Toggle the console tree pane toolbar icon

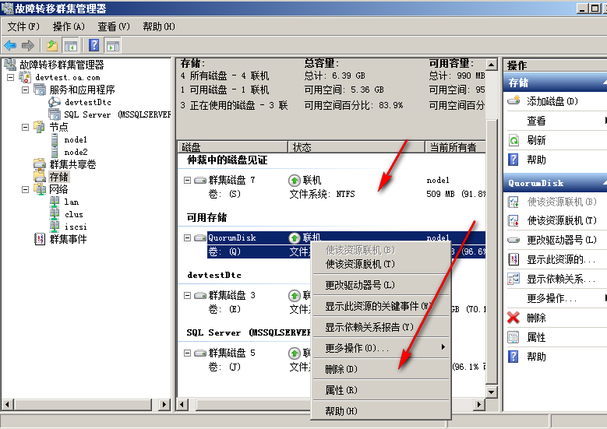pos(70,46)
